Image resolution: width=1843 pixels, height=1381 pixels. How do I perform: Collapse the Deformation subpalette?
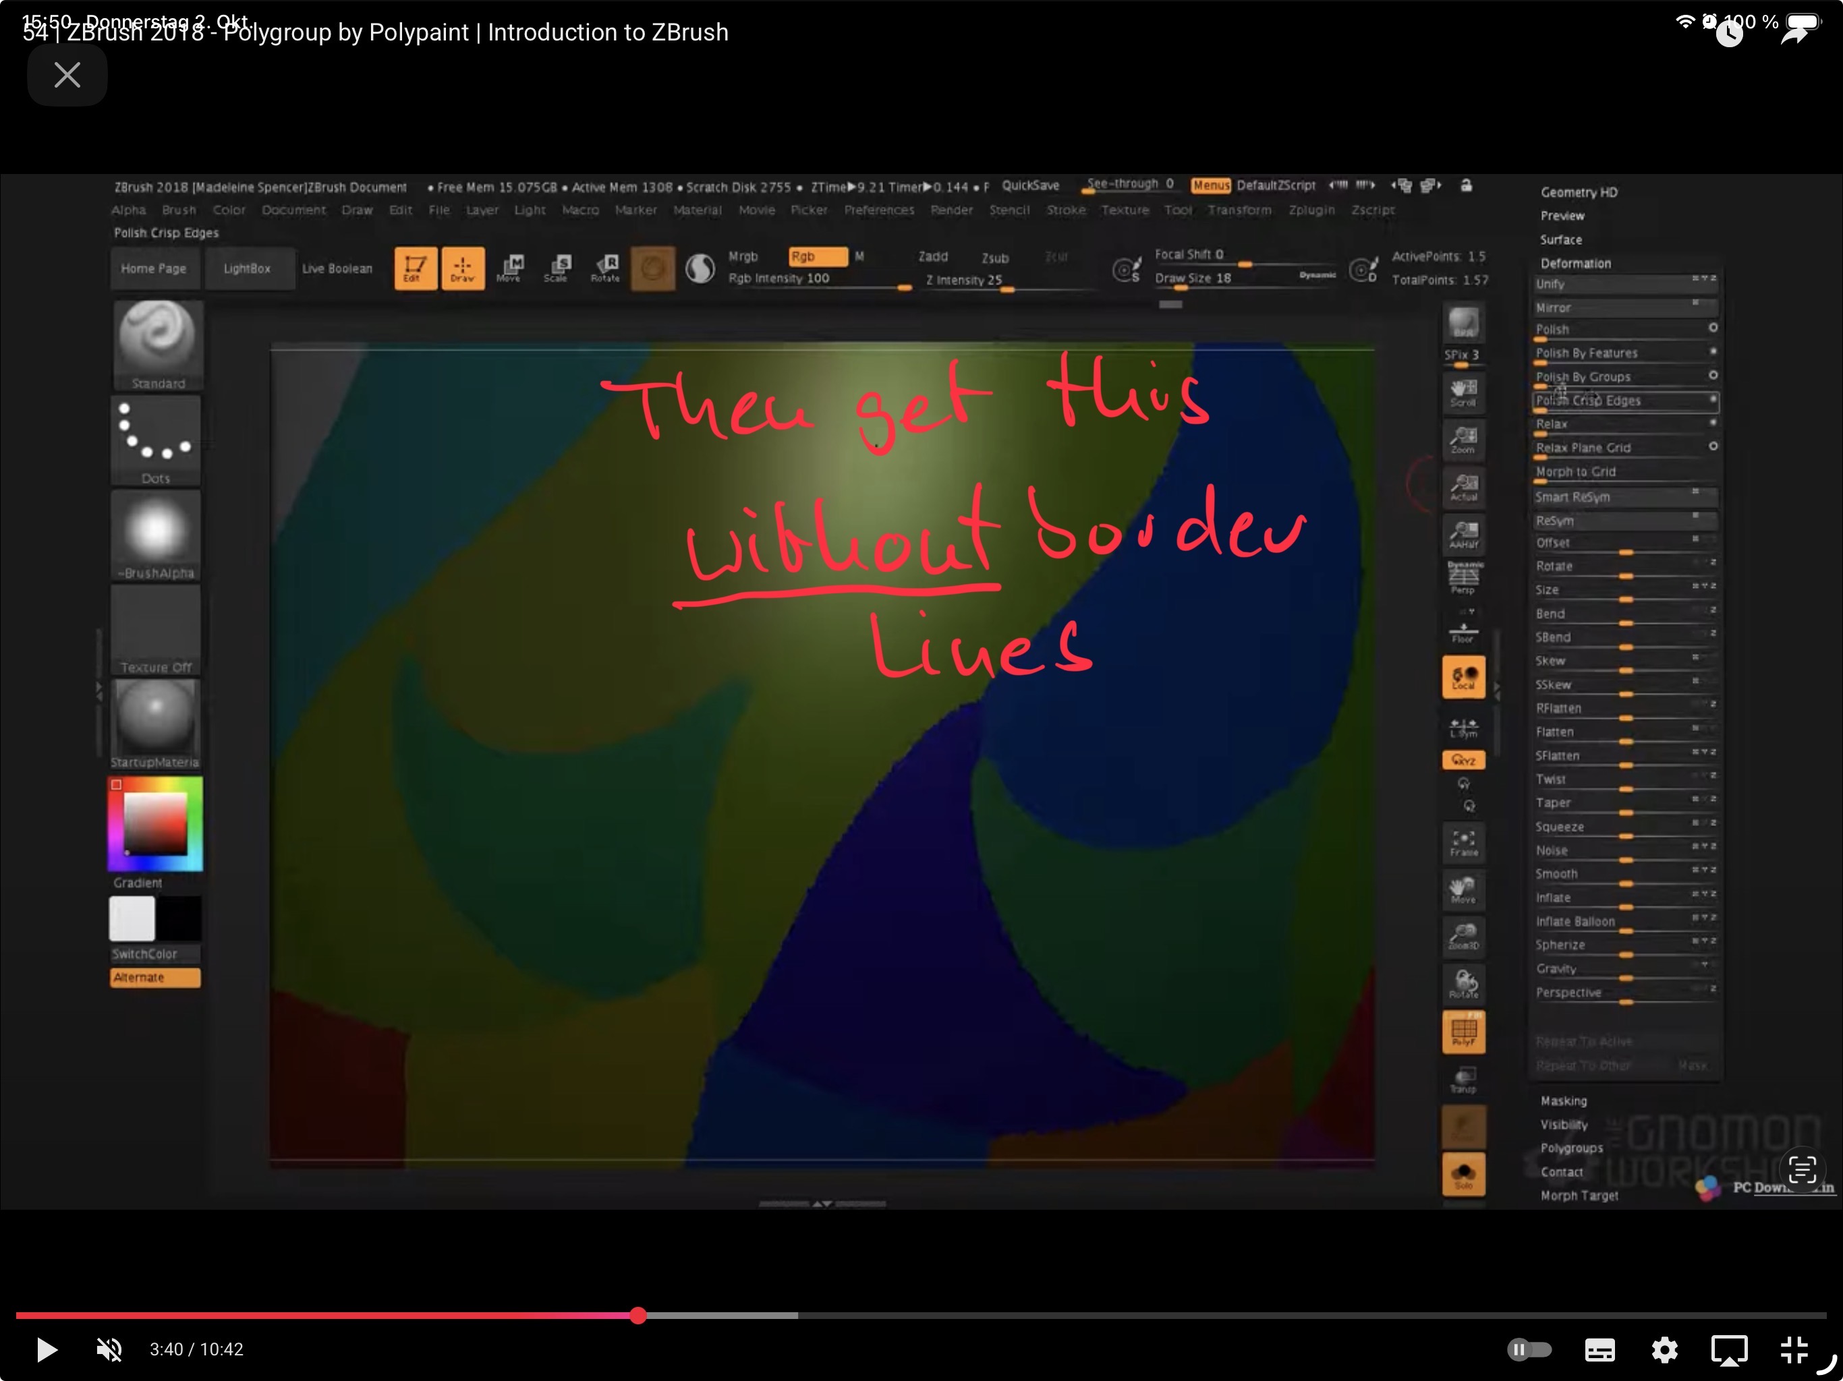pos(1575,263)
